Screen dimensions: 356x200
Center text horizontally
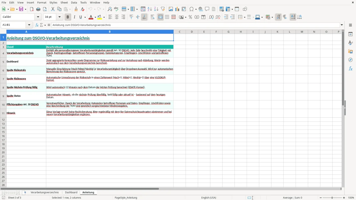(x=117, y=17)
